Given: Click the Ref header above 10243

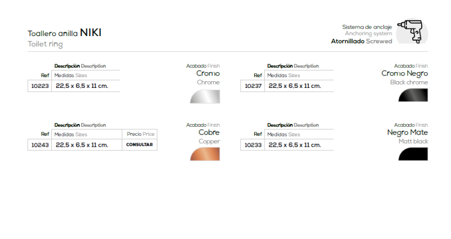Looking at the screenshot, I should 45,134.
